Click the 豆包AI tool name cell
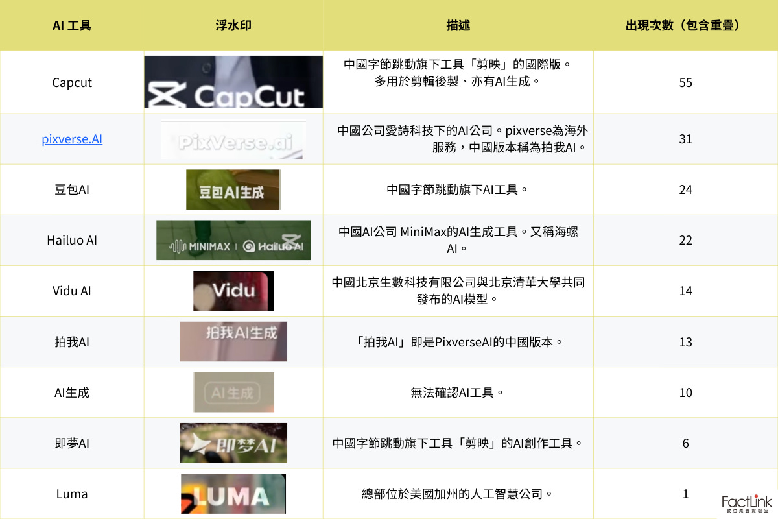Viewport: 778px width, 519px height. (72, 189)
